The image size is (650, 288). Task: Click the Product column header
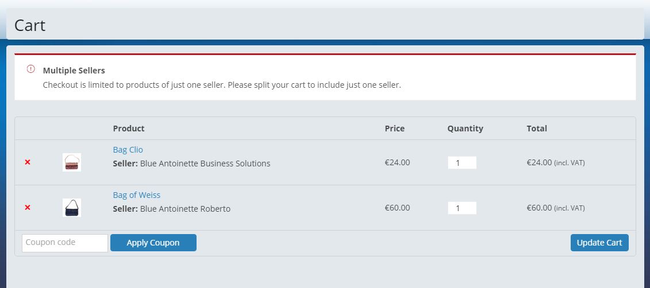[129, 129]
